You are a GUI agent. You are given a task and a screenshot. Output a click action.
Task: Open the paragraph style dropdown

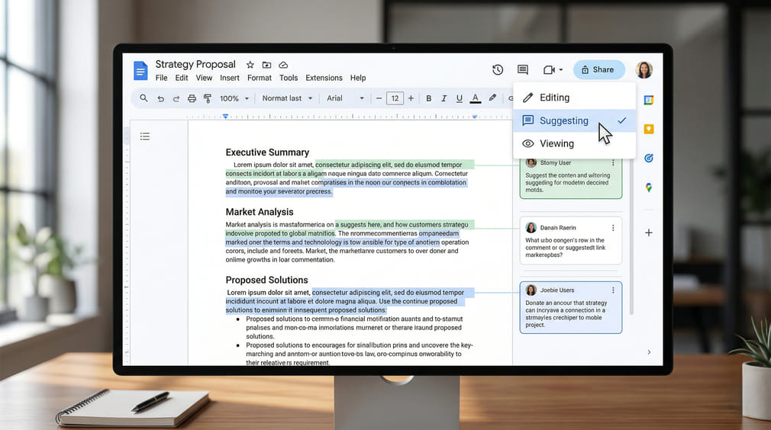tap(287, 98)
